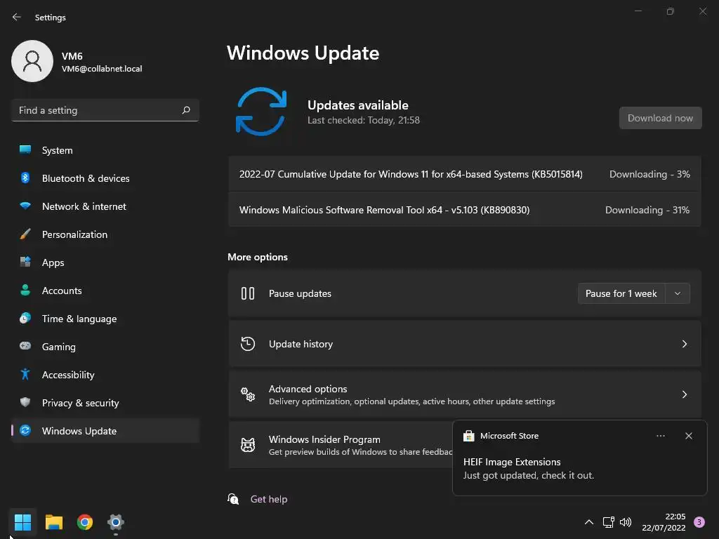Viewport: 719px width, 539px height.
Task: Click the VM6@collabnet.local account text
Action: coord(102,69)
